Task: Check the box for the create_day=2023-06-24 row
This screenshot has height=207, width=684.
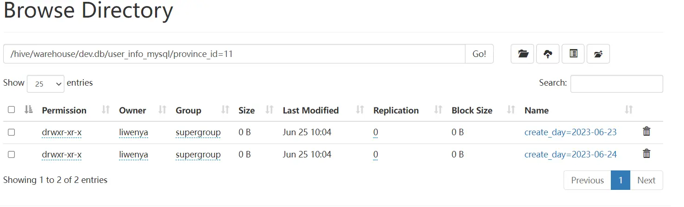Action: 12,154
